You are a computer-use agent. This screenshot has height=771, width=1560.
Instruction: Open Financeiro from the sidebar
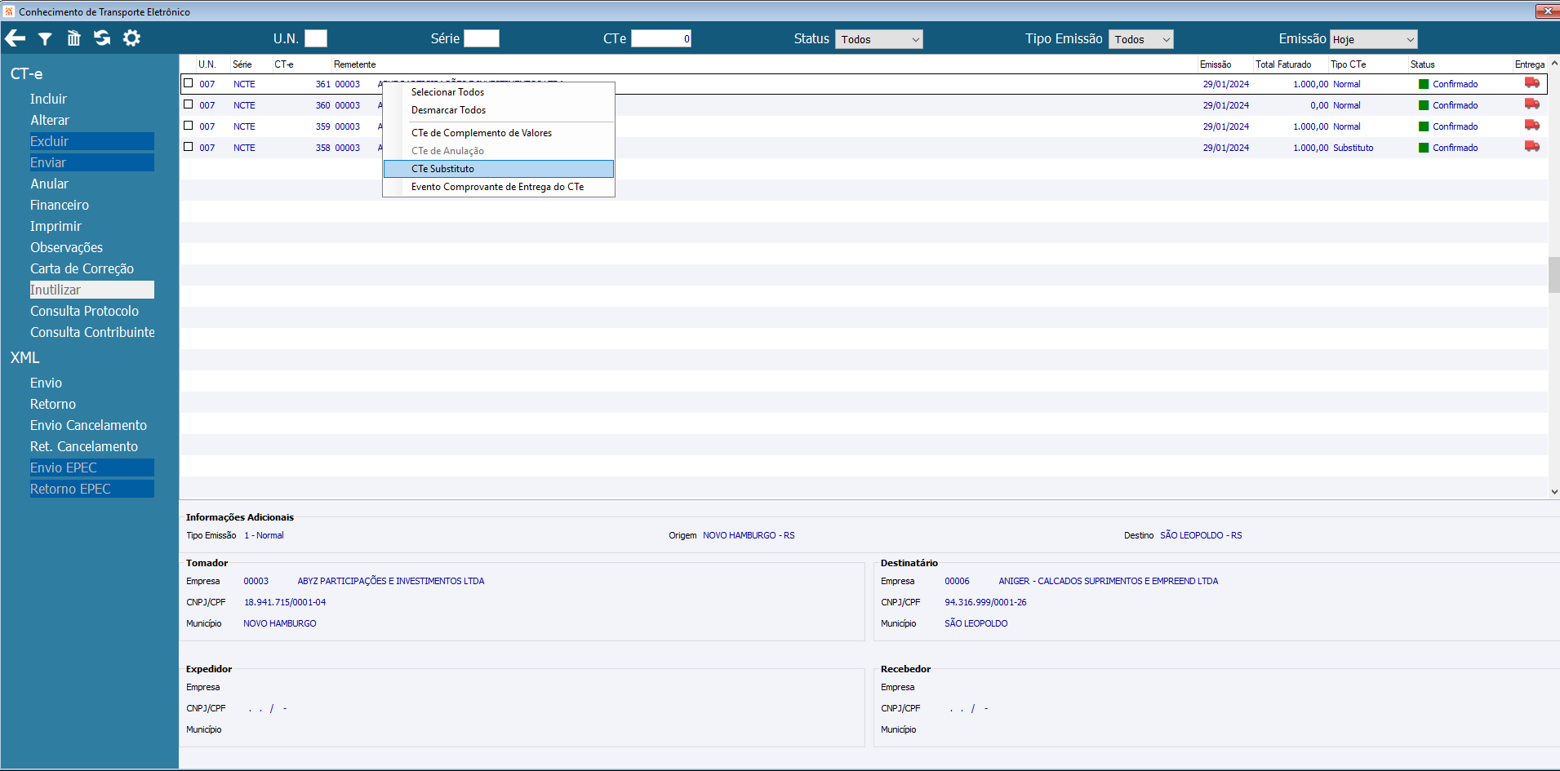coord(60,205)
